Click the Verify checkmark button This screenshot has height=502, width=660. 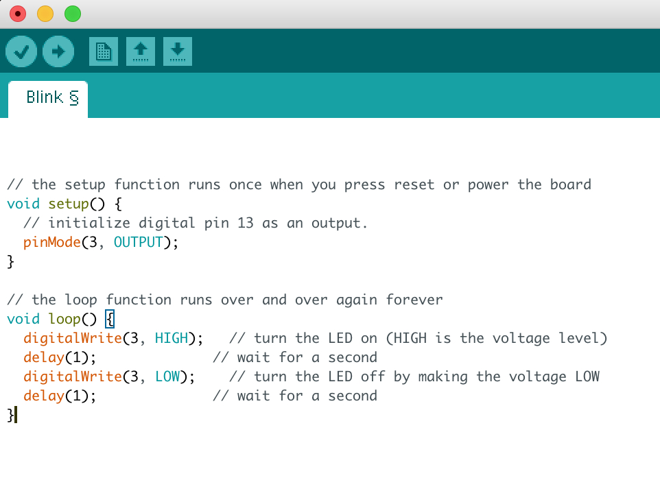click(x=21, y=51)
